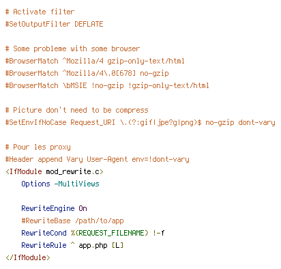The height and width of the screenshot is (269, 281).
Task: Click the '# Pour les proxy' comment
Action: point(38,147)
